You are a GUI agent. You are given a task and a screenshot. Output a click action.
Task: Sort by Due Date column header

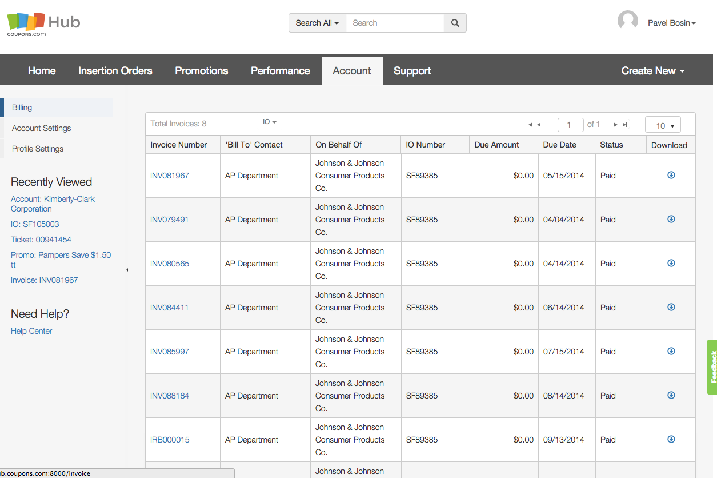(x=567, y=145)
